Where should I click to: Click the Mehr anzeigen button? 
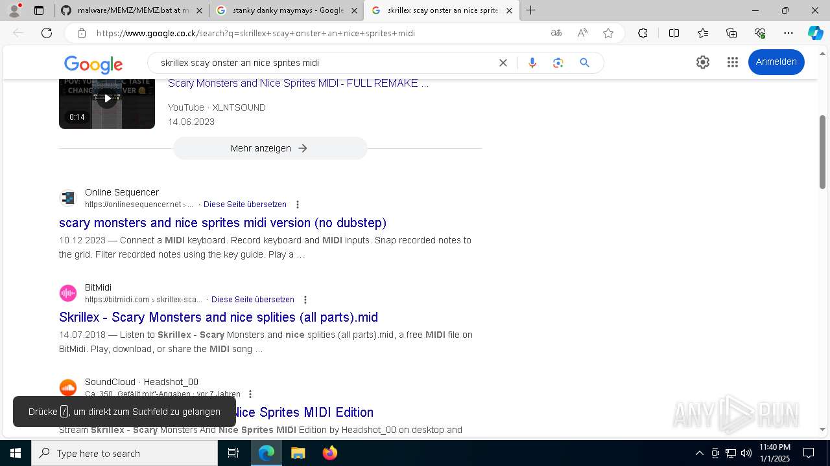click(270, 148)
